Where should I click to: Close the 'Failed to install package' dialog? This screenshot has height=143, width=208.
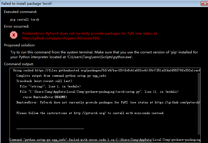pyautogui.click(x=204, y=4)
